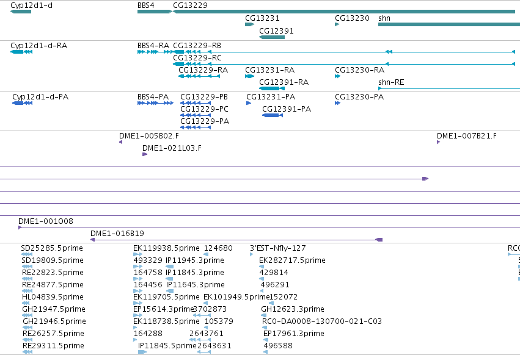Click the long CG13229 gene bar
The image size is (520, 355).
click(344, 12)
